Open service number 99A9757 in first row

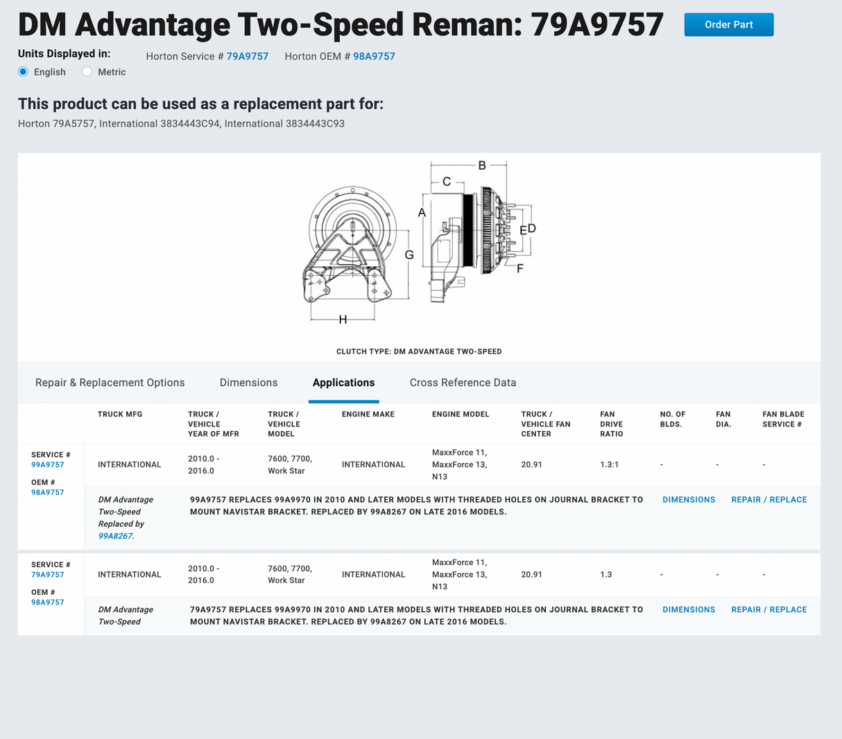pyautogui.click(x=47, y=465)
